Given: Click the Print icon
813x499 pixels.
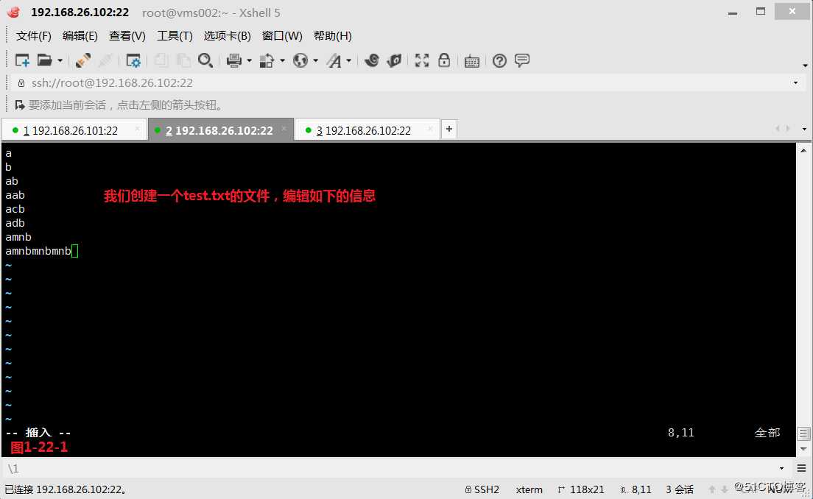Looking at the screenshot, I should pyautogui.click(x=234, y=60).
